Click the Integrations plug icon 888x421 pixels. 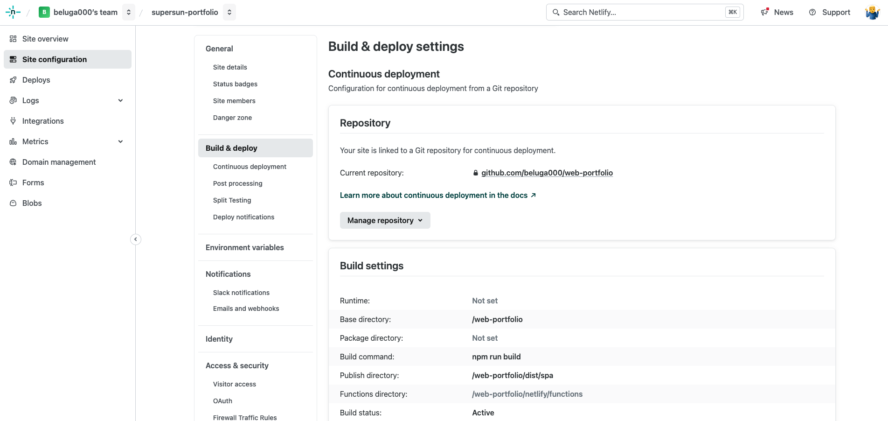tap(13, 121)
